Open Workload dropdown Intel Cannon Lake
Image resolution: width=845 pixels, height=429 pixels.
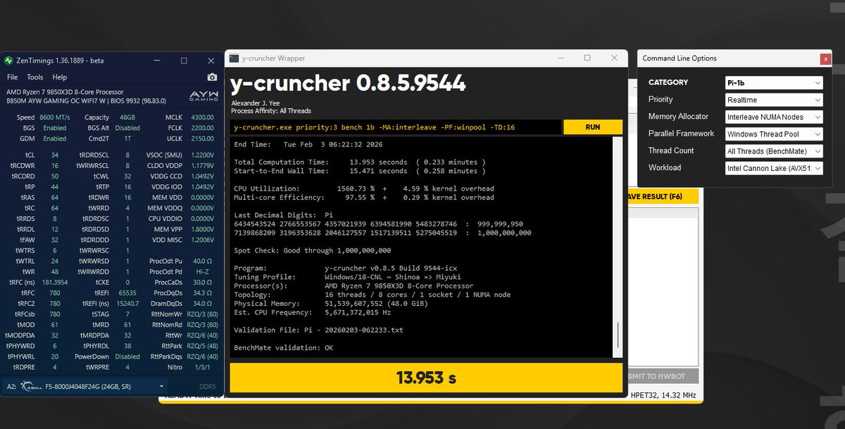774,168
